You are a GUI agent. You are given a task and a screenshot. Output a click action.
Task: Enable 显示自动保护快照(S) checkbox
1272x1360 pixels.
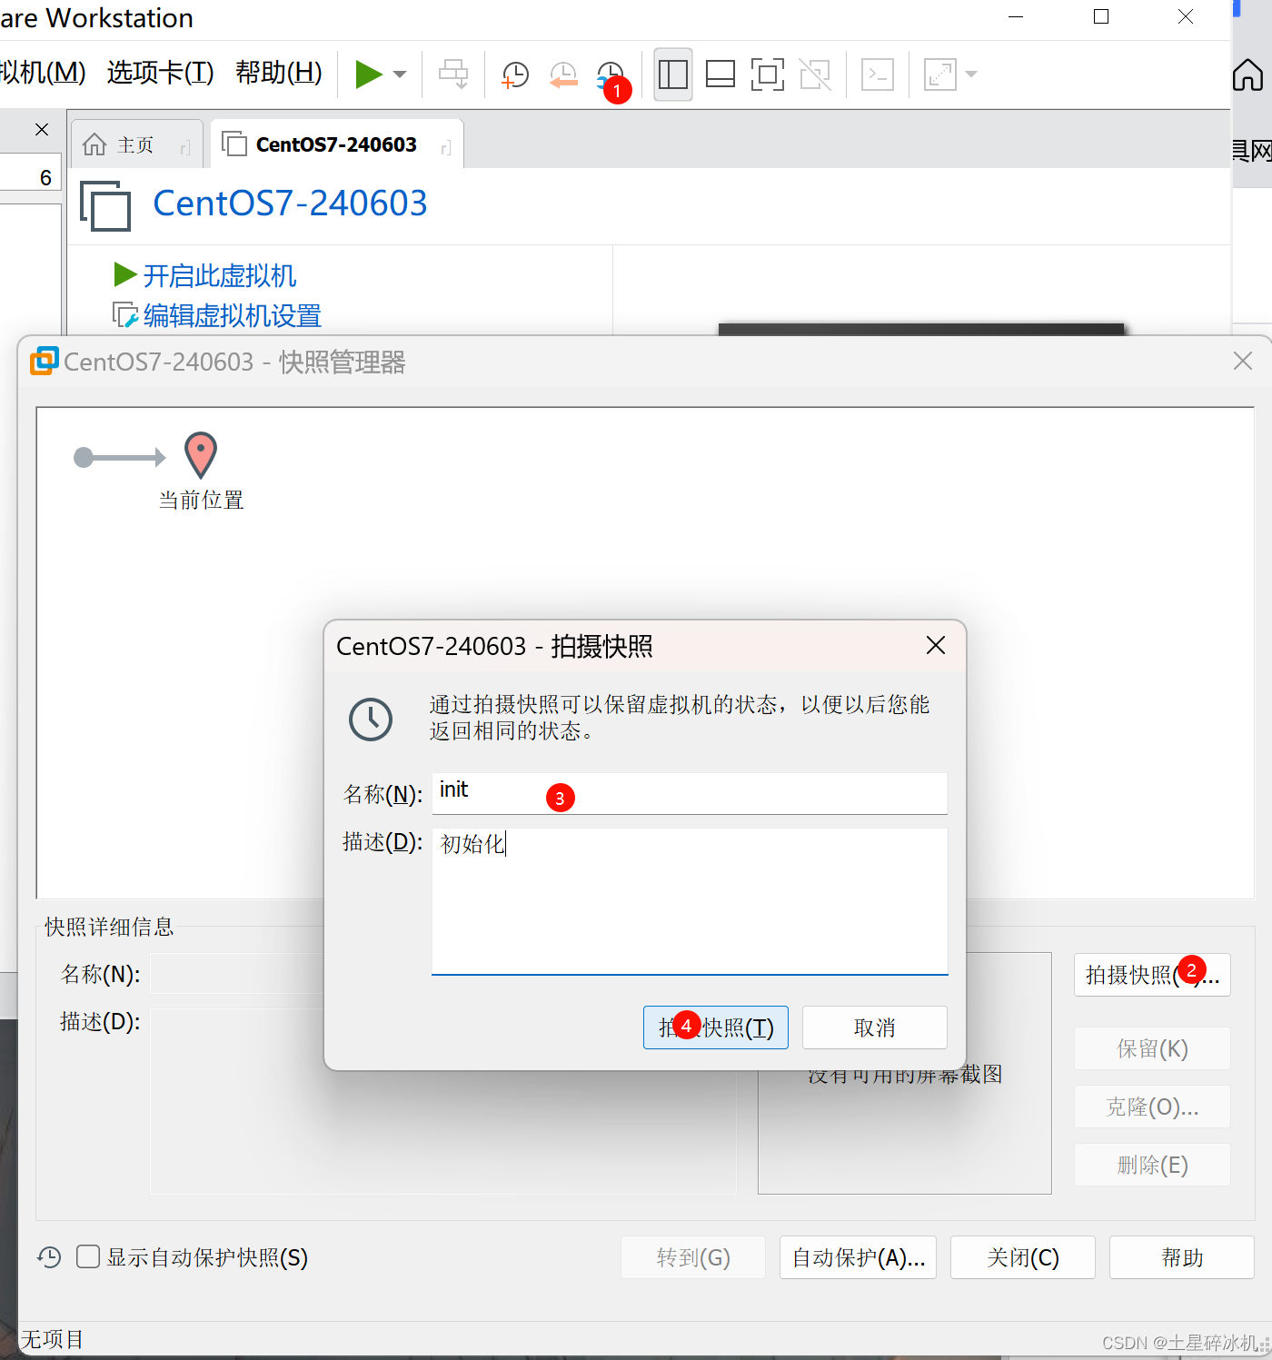click(x=88, y=1256)
